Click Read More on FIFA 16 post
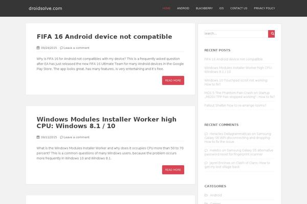Screen dimensions: 307x204 (x=173, y=81)
